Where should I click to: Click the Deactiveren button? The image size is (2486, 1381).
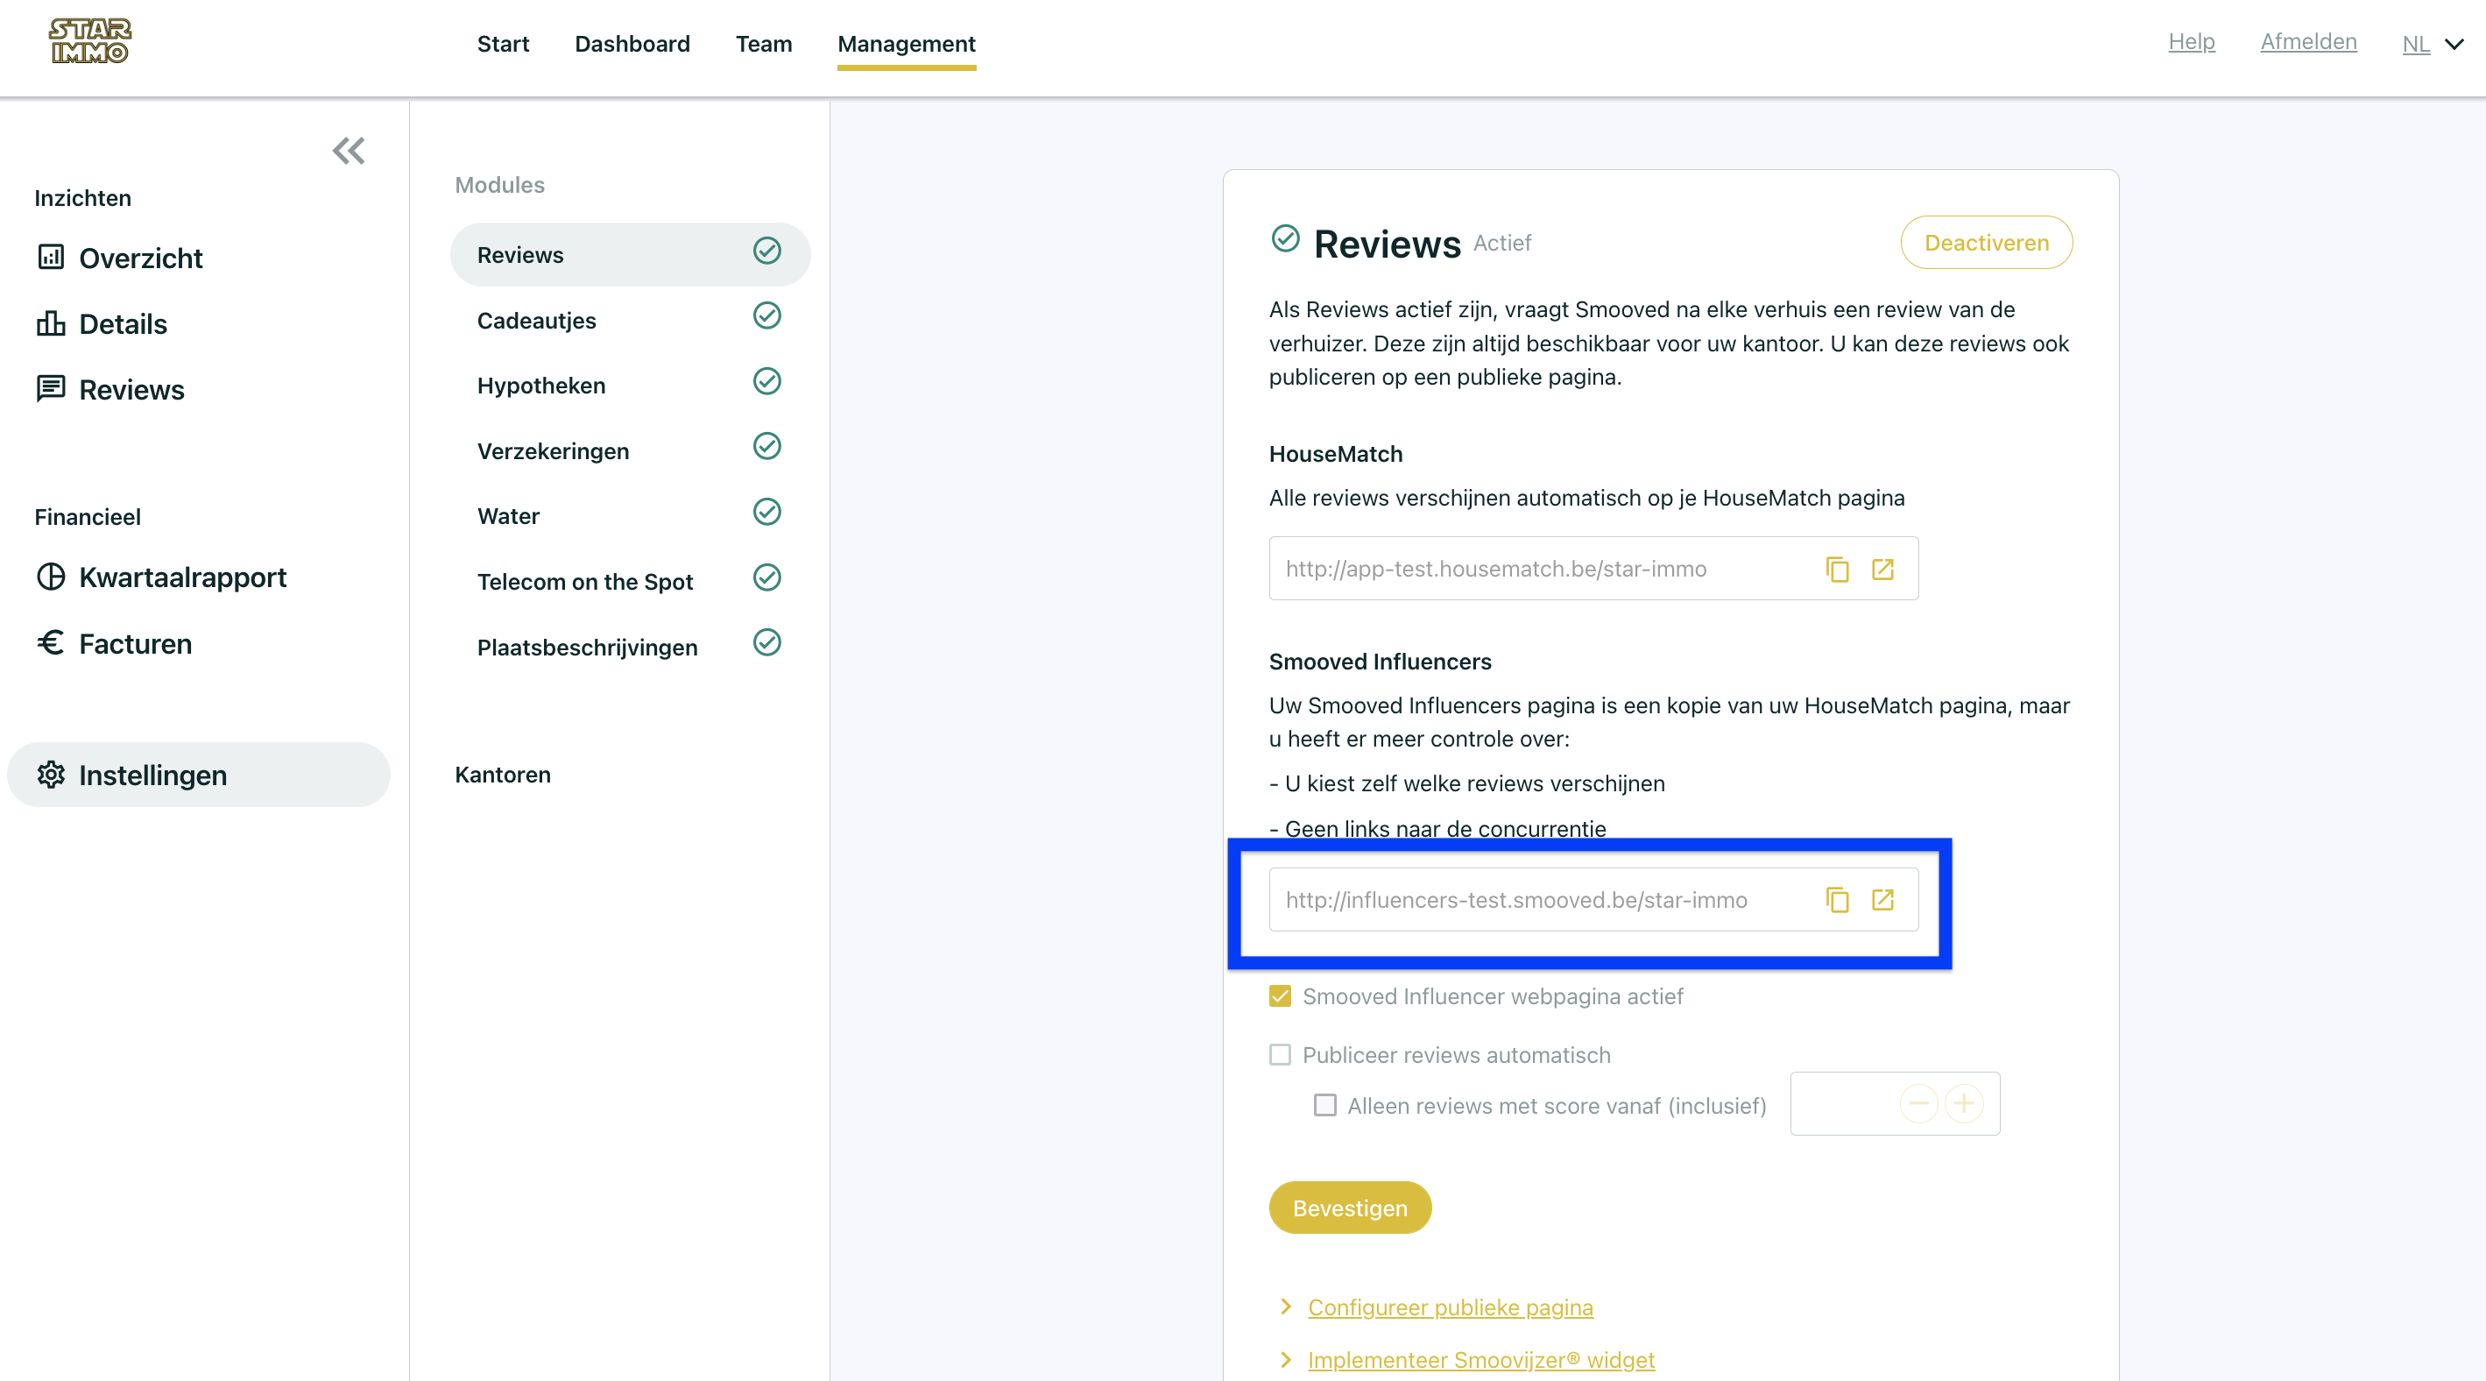pyautogui.click(x=1986, y=242)
